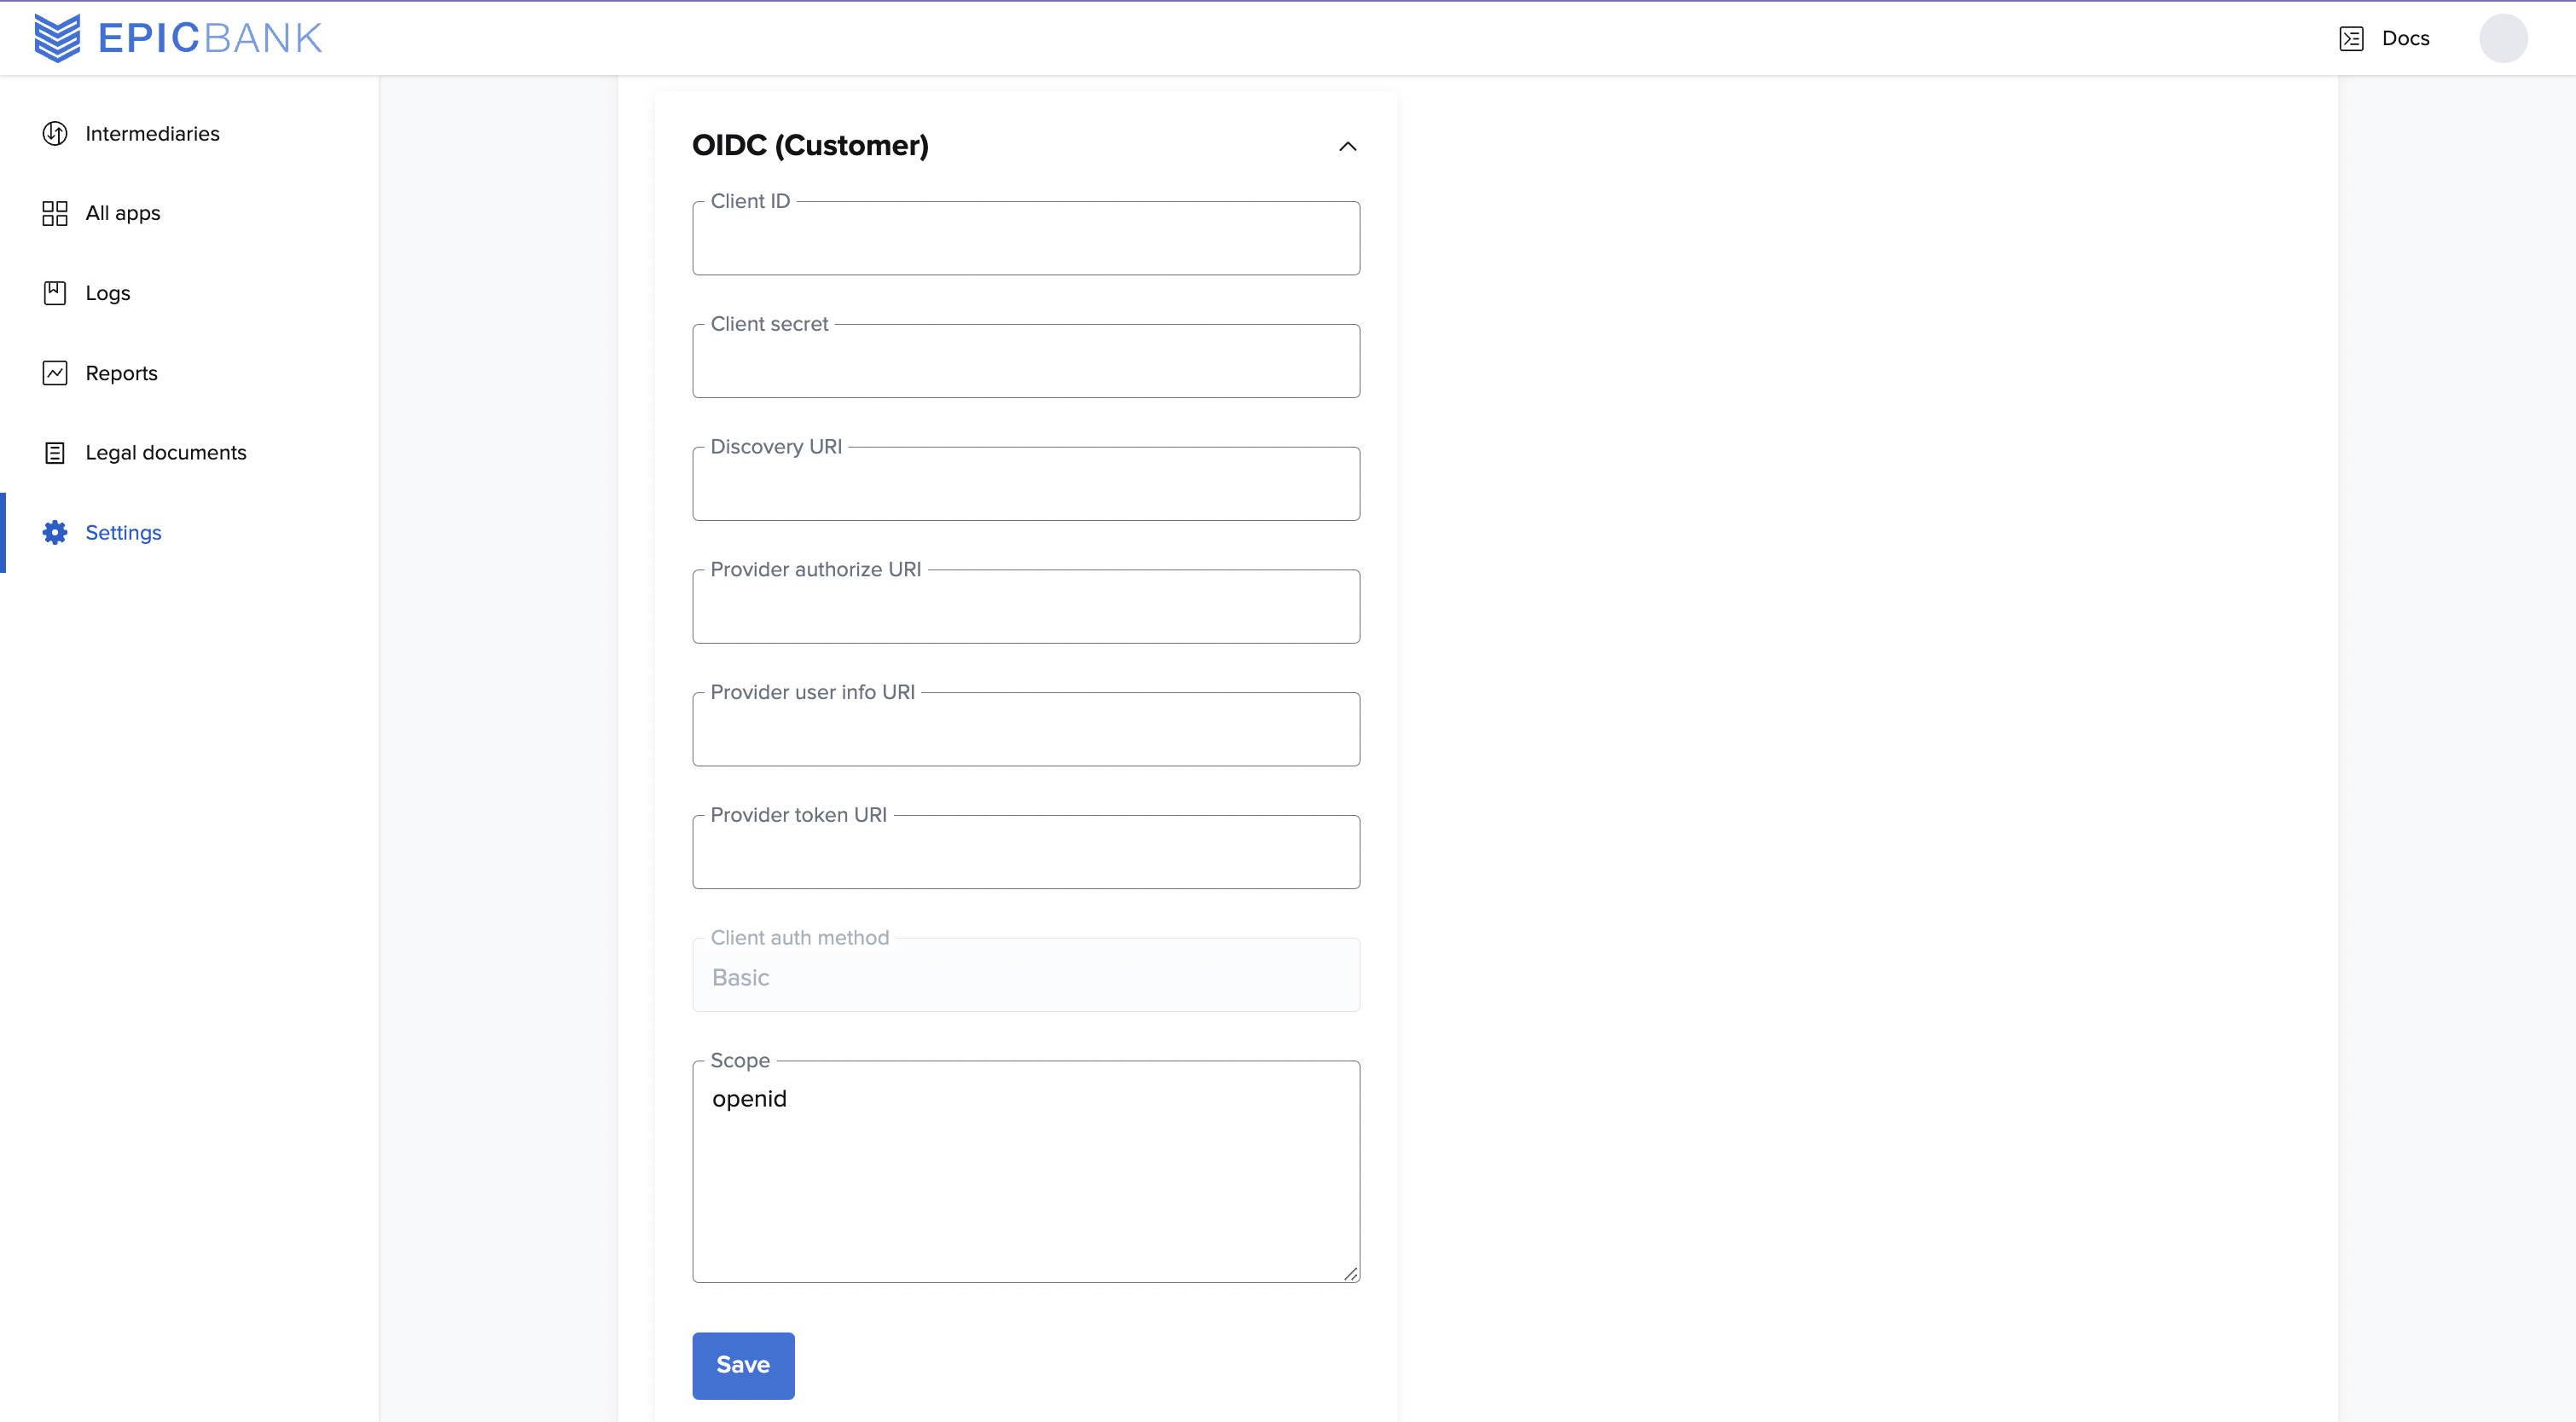Select the Intermediaries sidebar icon

coord(54,133)
